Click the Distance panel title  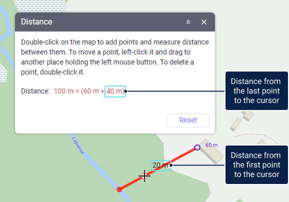(x=36, y=21)
